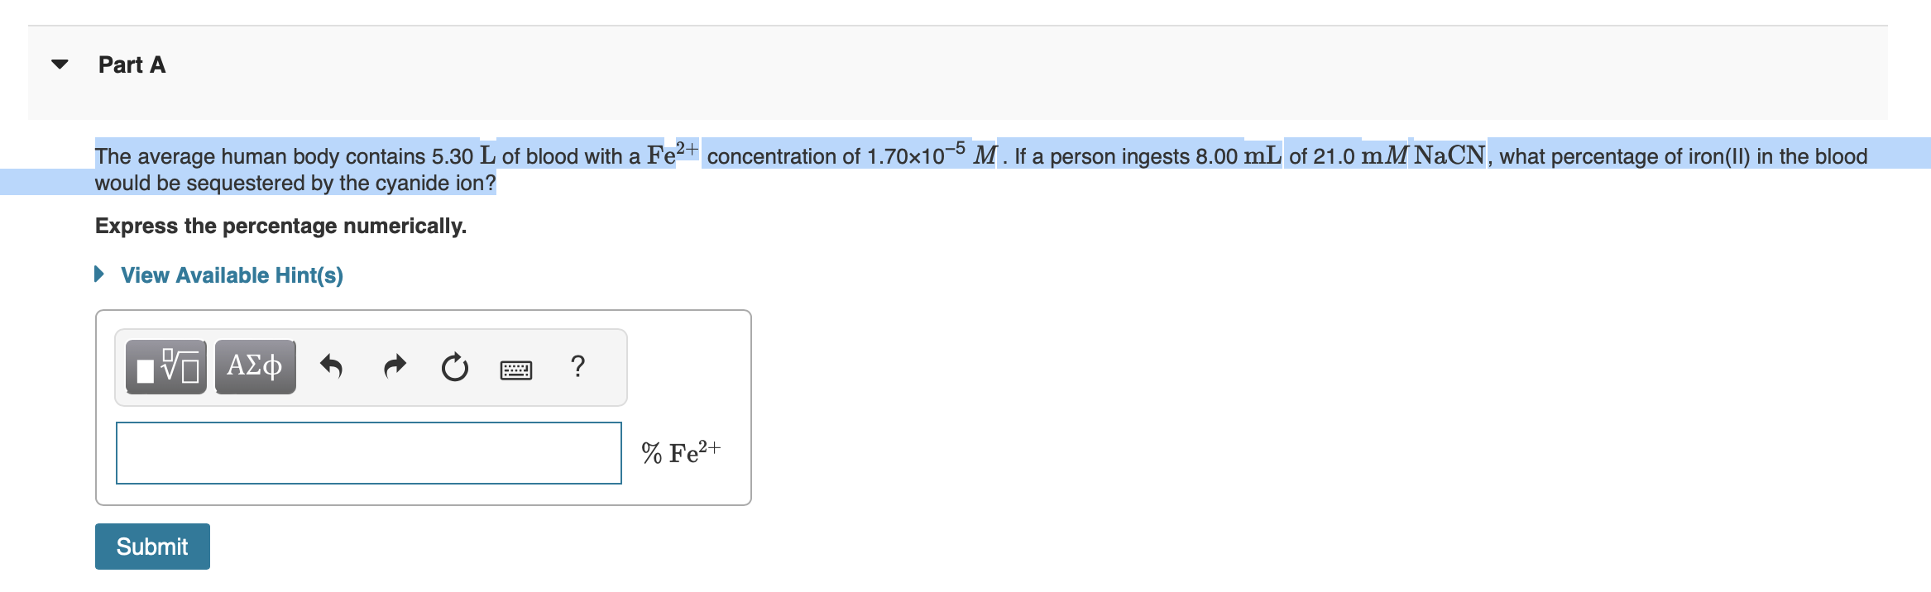Undo the last equation edit

point(330,366)
